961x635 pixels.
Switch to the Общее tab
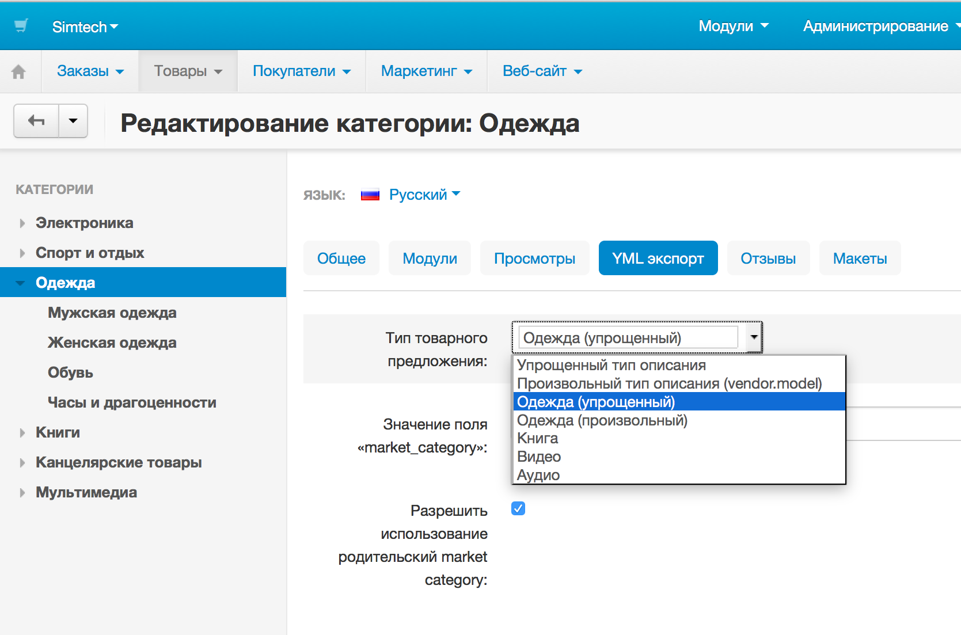341,258
